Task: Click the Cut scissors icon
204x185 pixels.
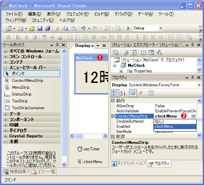Action: point(57,28)
